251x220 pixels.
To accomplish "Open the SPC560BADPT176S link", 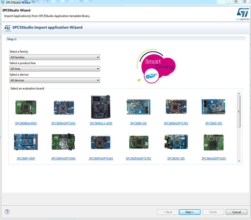I will [x=176, y=123].
